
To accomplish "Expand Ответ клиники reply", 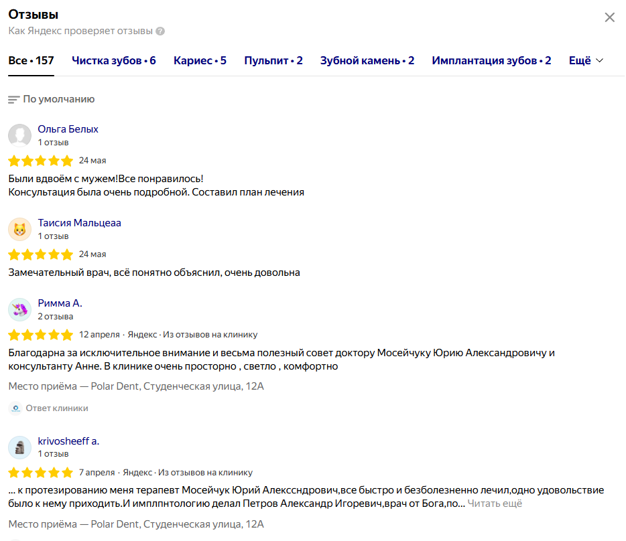I will coord(57,408).
